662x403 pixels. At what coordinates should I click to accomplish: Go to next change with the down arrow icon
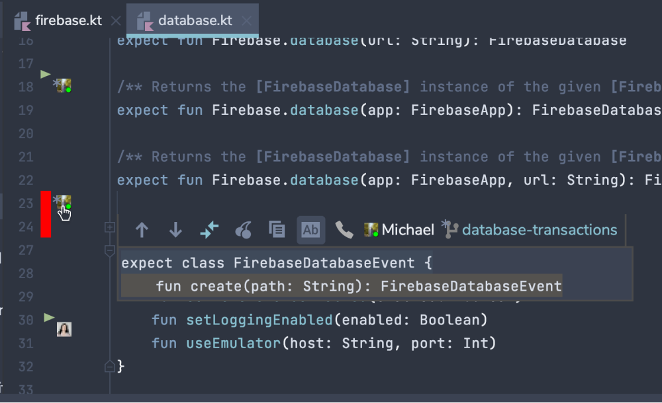175,229
